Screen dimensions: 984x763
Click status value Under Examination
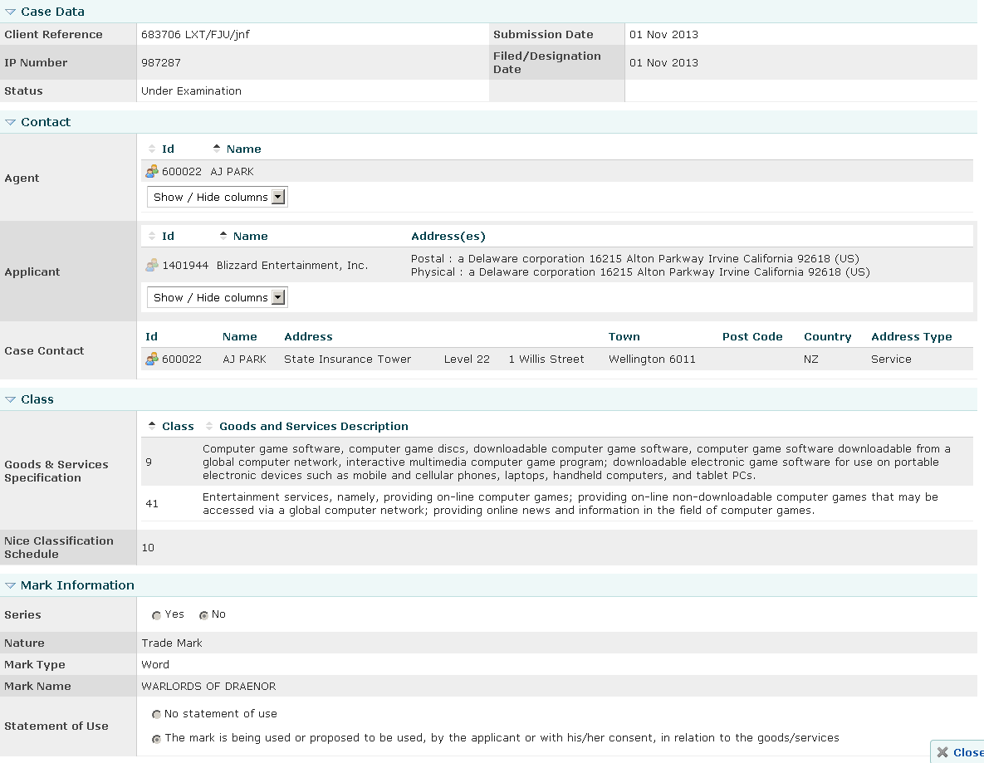[192, 91]
